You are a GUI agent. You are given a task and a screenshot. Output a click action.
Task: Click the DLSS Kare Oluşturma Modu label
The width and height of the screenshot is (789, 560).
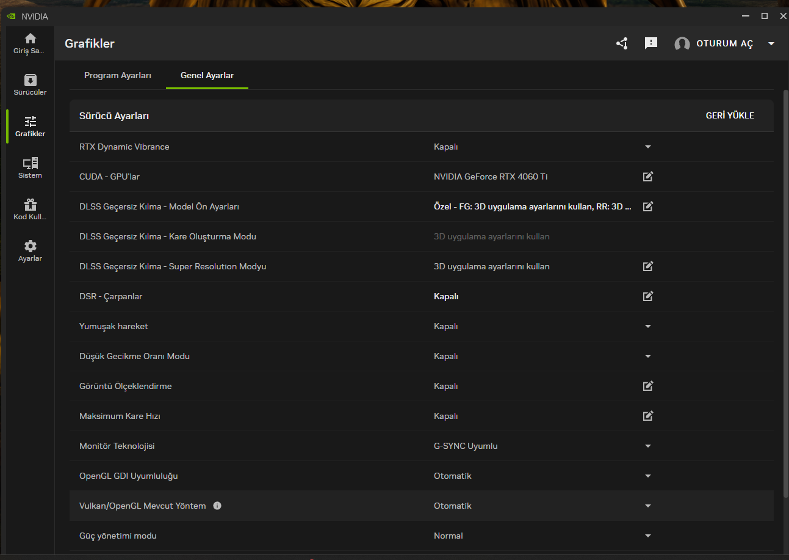(x=168, y=236)
